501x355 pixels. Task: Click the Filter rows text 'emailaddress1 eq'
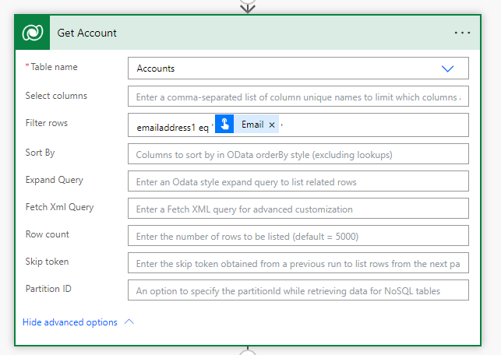point(167,125)
